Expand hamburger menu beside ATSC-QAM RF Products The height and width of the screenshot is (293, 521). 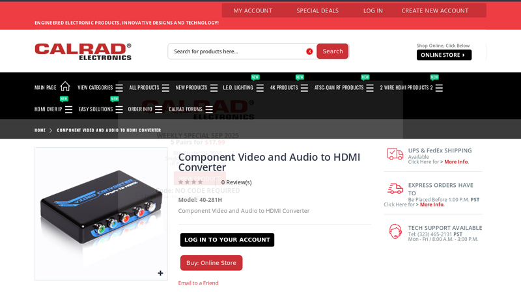[x=370, y=88]
